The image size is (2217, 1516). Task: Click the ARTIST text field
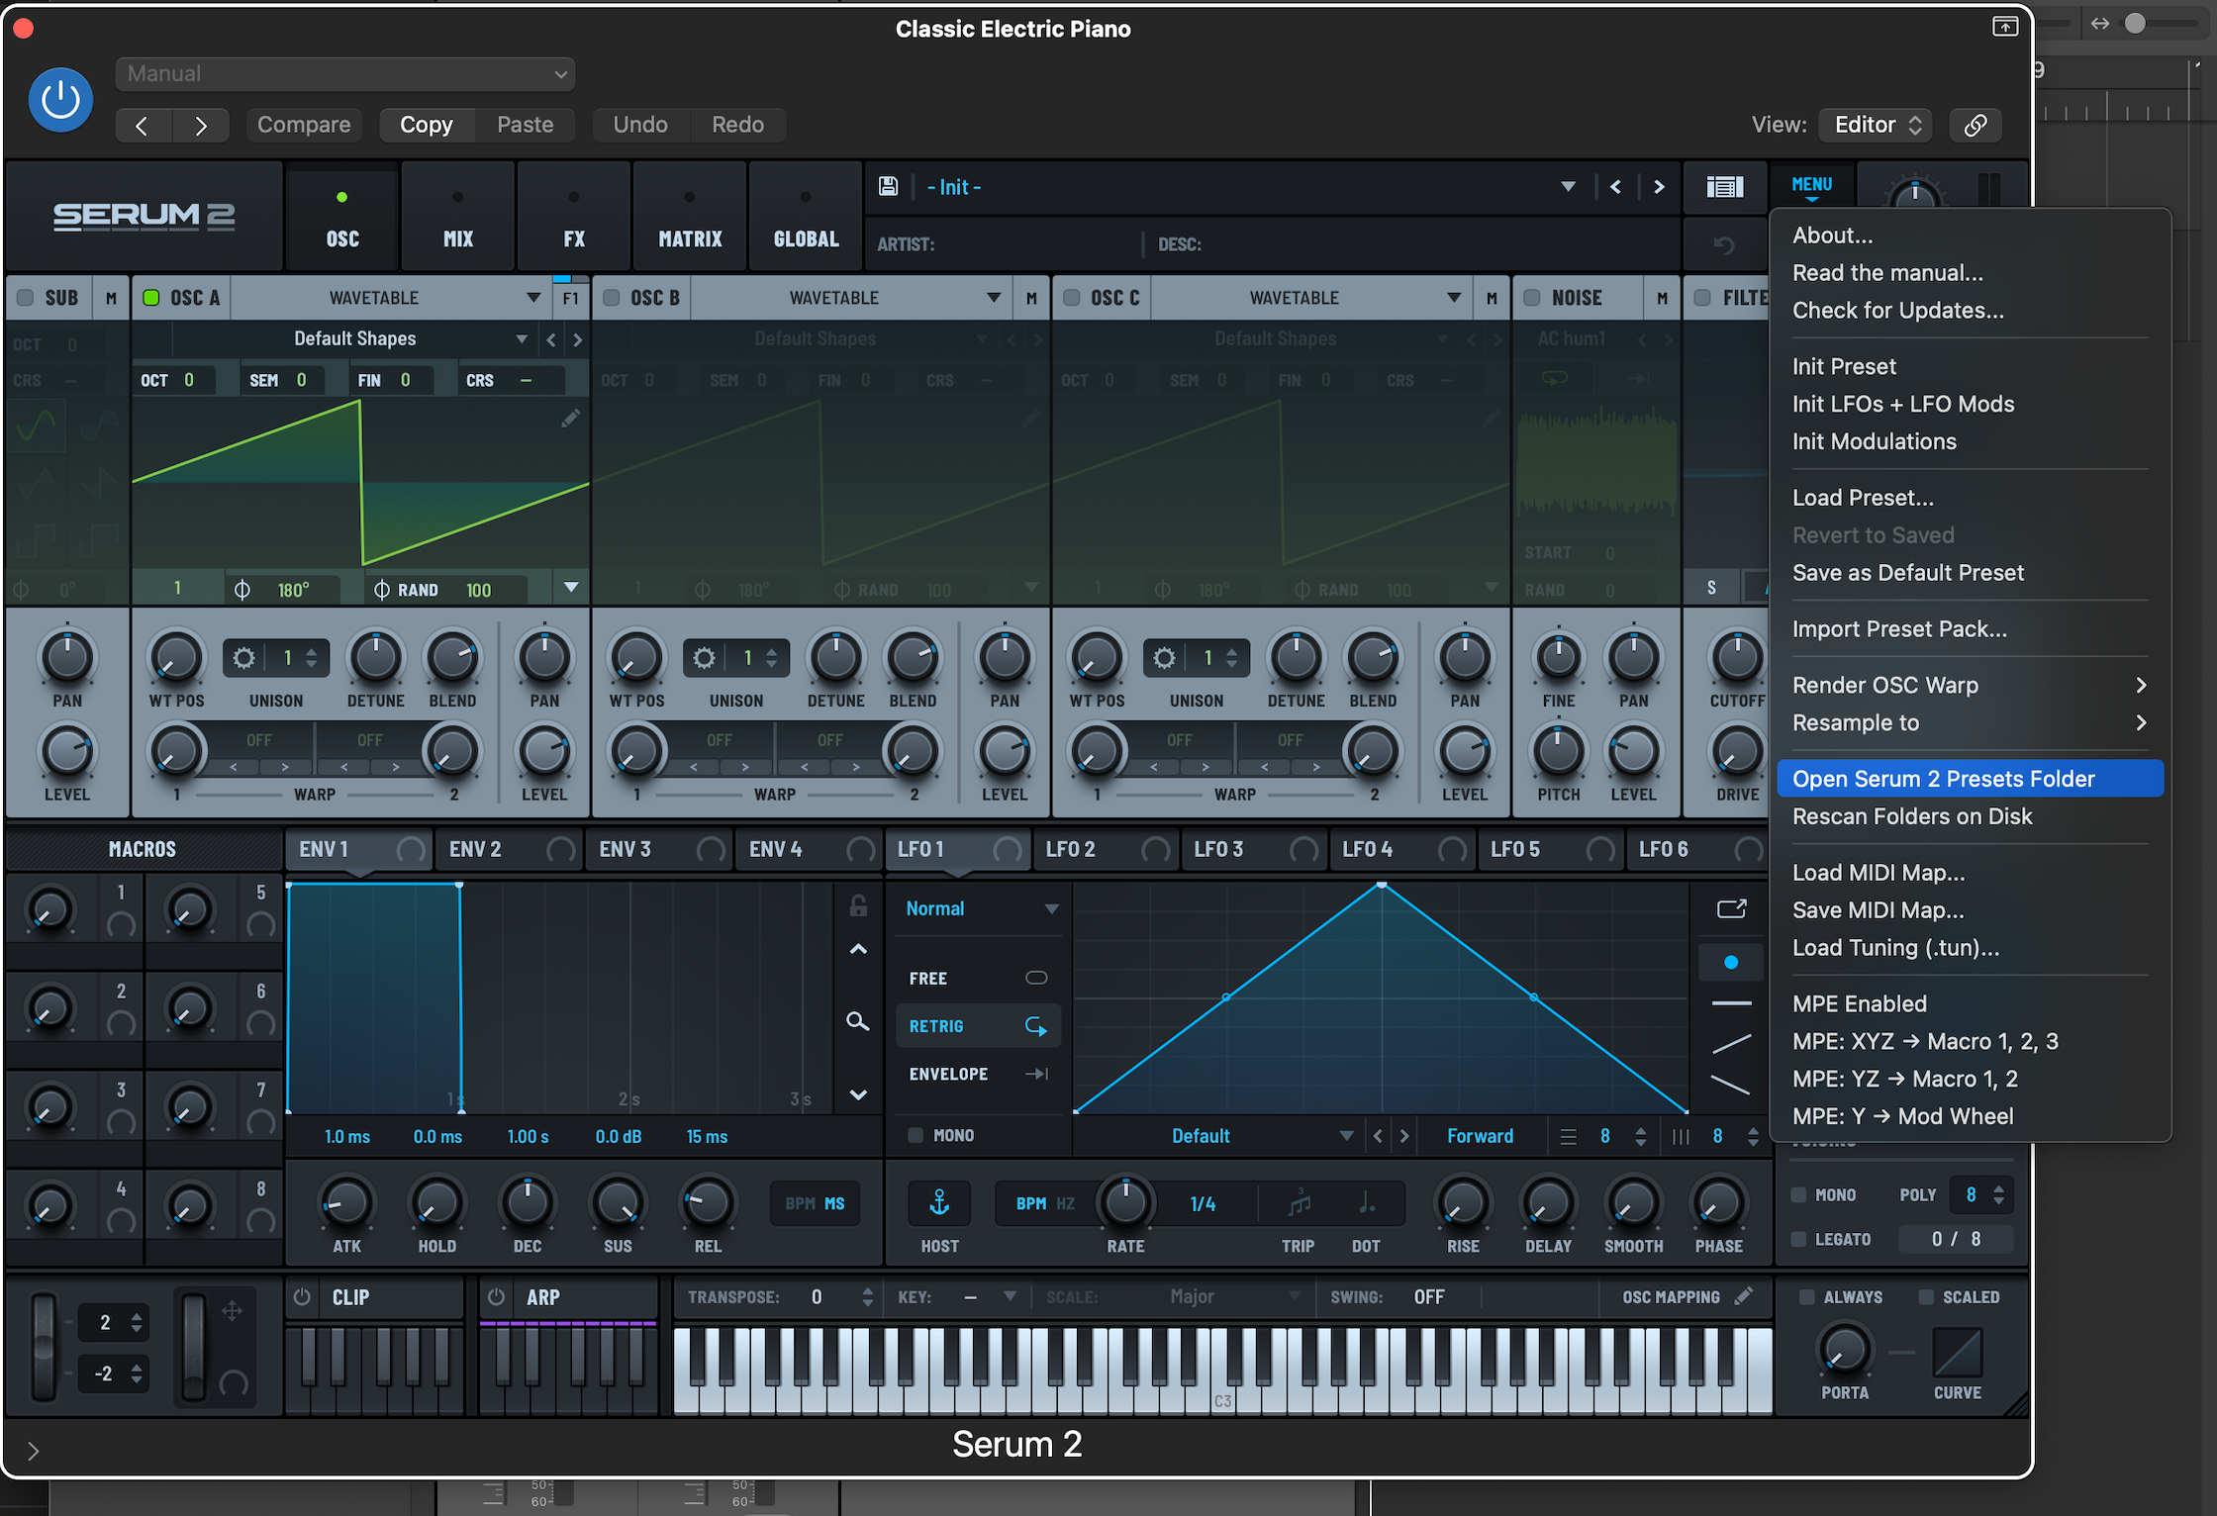1005,244
